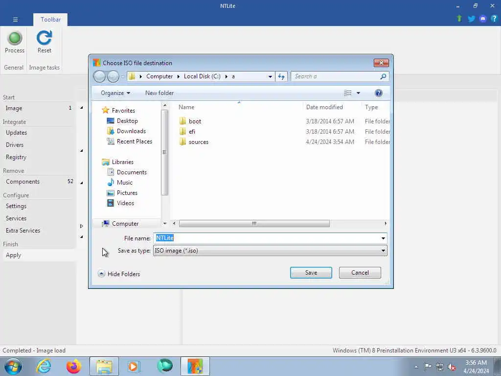The width and height of the screenshot is (501, 376).
Task: Click the Save button
Action: point(311,273)
